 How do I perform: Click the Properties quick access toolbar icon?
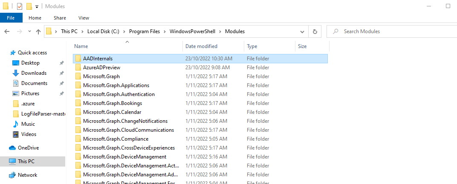coord(20,6)
